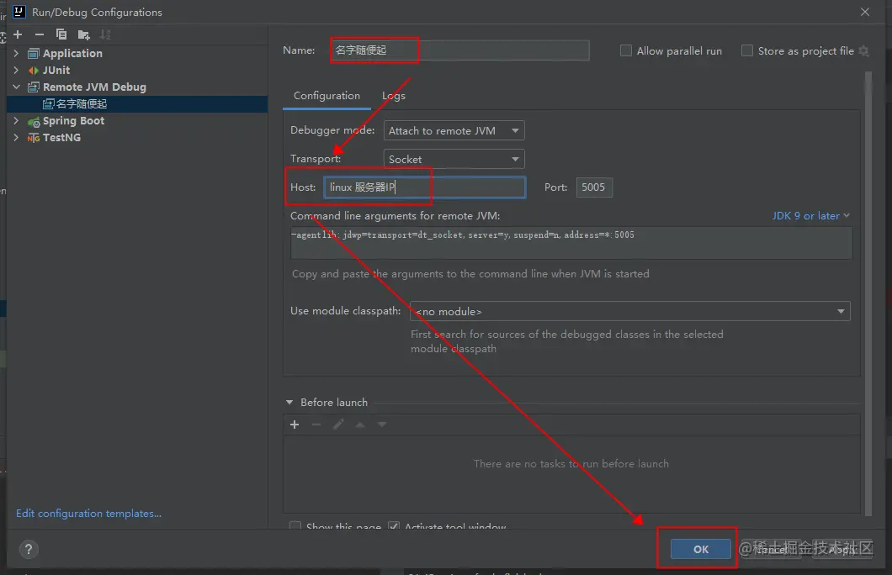Open Edit configuration templates link
The height and width of the screenshot is (575, 892).
click(x=88, y=514)
